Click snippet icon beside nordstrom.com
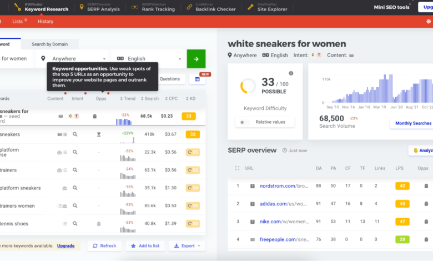The height and width of the screenshot is (261, 433). coord(253,186)
